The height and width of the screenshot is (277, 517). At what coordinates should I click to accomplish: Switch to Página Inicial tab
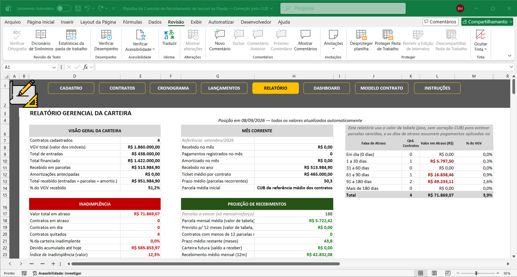[x=41, y=22]
